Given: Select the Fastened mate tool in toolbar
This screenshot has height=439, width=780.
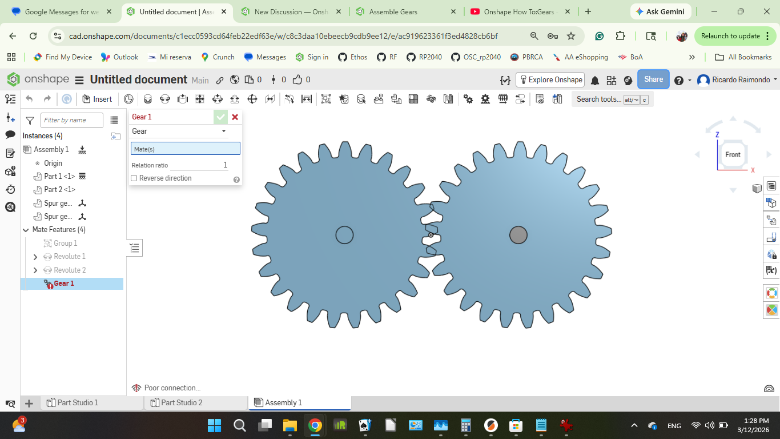Looking at the screenshot, I should (x=147, y=99).
